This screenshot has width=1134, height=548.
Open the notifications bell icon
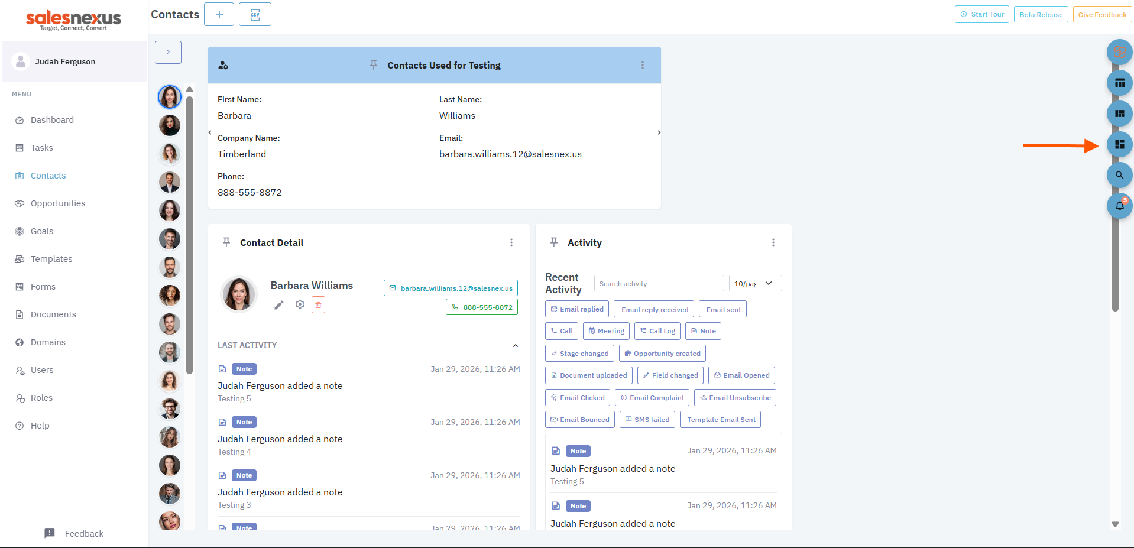pos(1119,206)
